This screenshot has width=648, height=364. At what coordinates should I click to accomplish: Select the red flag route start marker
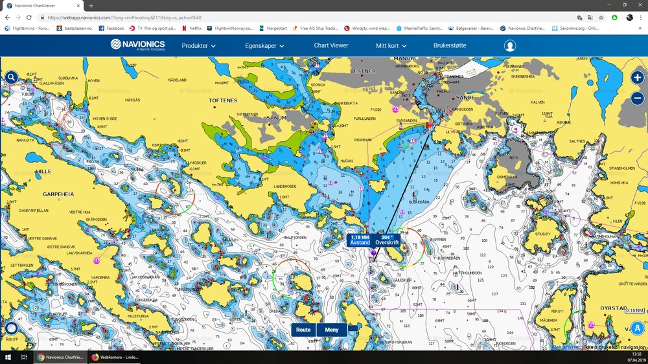[430, 125]
